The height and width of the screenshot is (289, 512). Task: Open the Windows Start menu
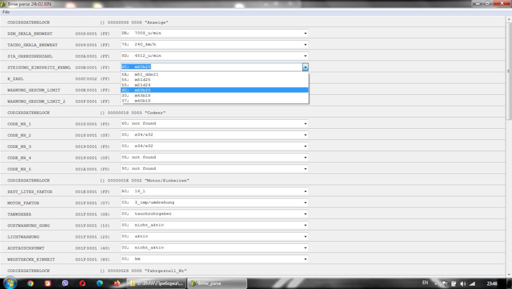click(10, 283)
